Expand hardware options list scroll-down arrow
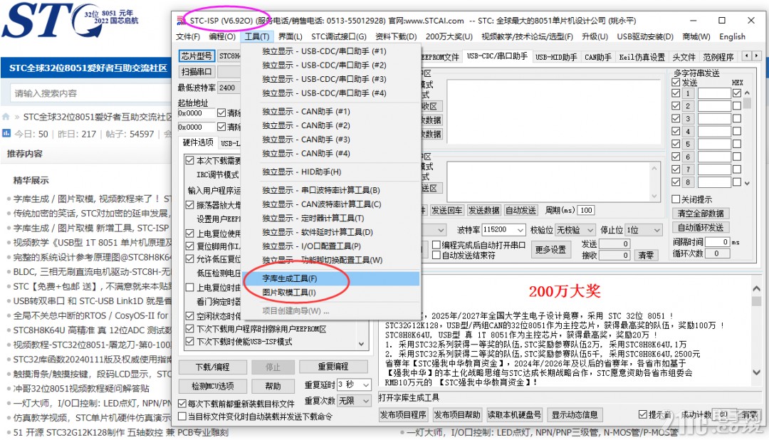 [x=362, y=344]
